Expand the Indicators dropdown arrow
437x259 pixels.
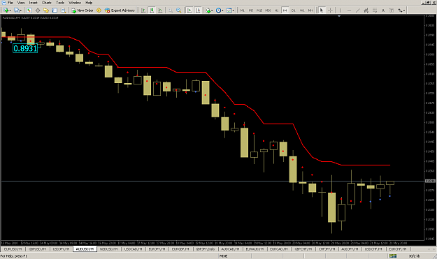click(x=212, y=10)
